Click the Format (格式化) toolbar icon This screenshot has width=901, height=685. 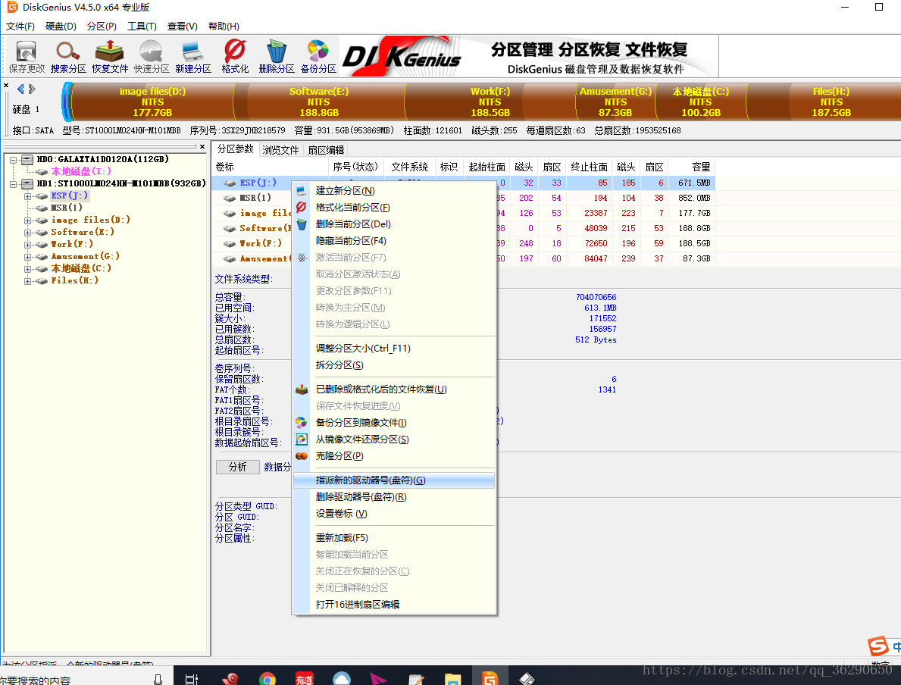[235, 57]
